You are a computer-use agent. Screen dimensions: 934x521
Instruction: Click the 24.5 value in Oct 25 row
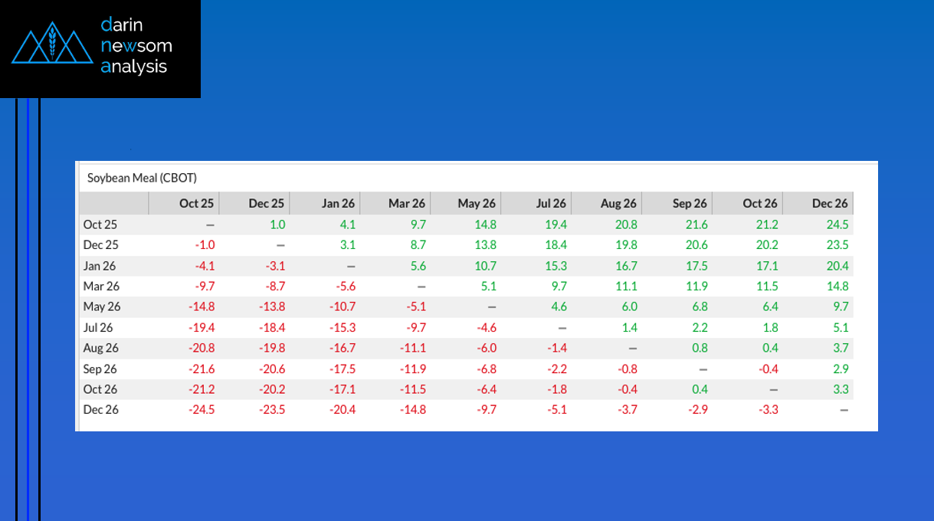(x=836, y=224)
